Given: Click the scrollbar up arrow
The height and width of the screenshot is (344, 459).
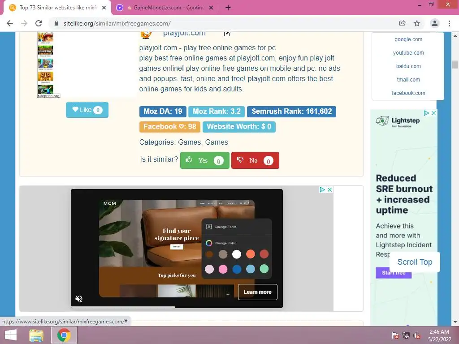Looking at the screenshot, I should pos(455,36).
